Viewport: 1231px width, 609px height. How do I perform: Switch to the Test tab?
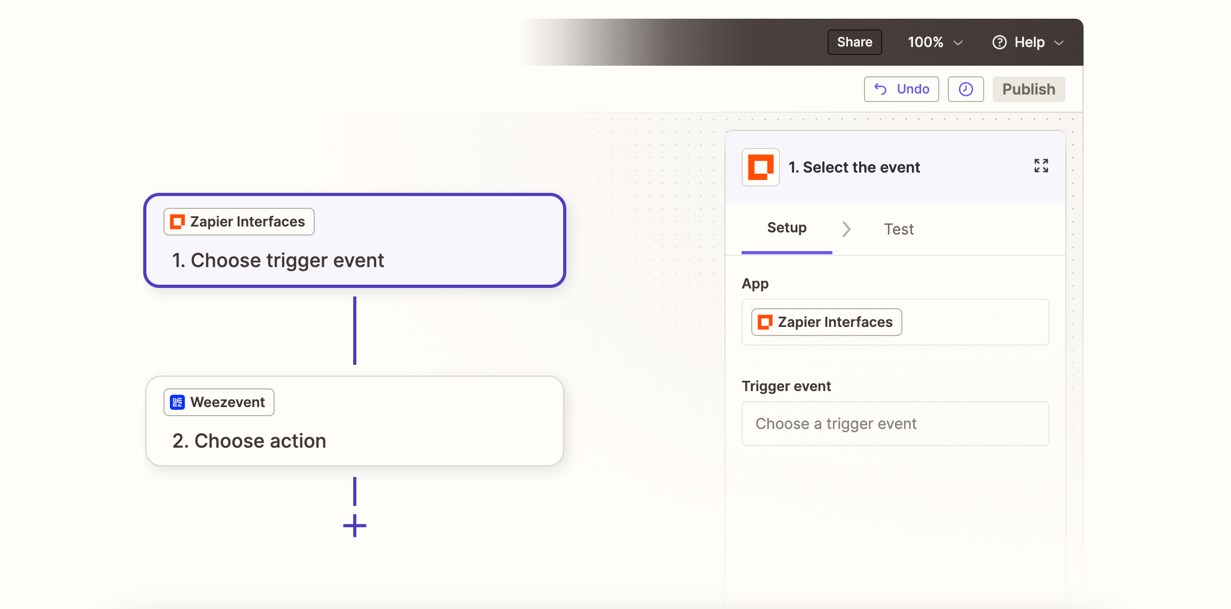tap(899, 229)
